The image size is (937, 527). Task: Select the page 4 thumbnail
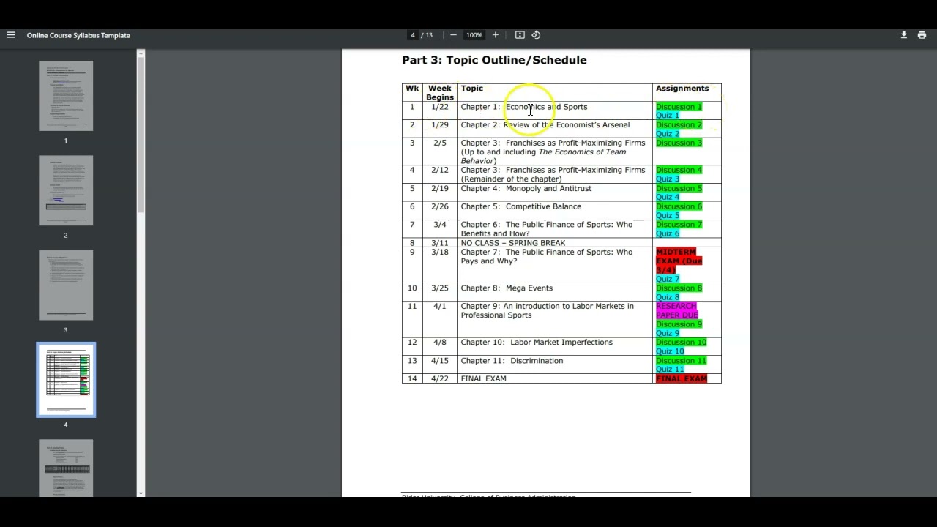[66, 380]
